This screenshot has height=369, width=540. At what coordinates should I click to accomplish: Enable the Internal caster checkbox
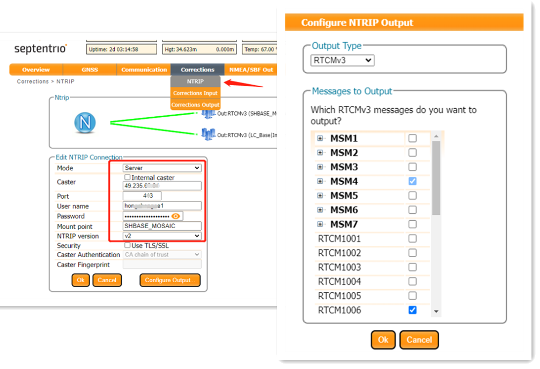(128, 177)
